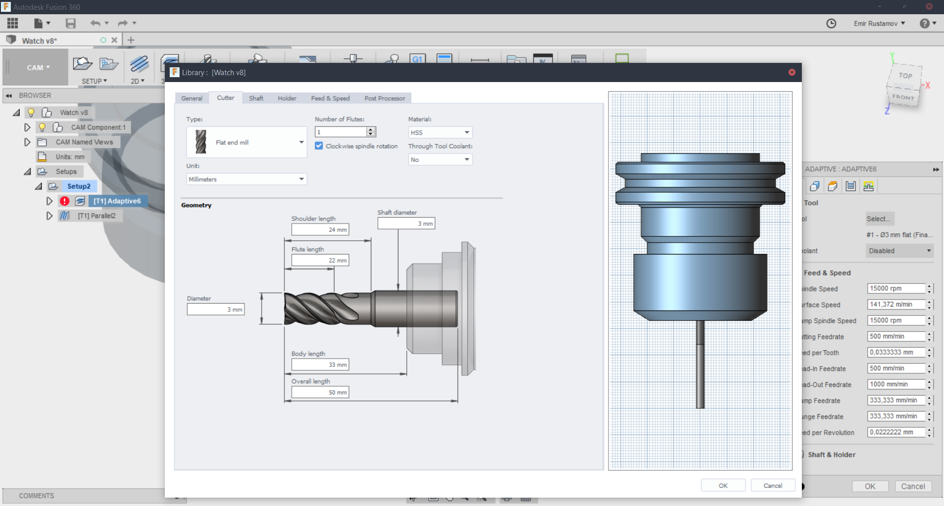This screenshot has width=944, height=506.
Task: Open the cutter Type dropdown
Action: 246,142
